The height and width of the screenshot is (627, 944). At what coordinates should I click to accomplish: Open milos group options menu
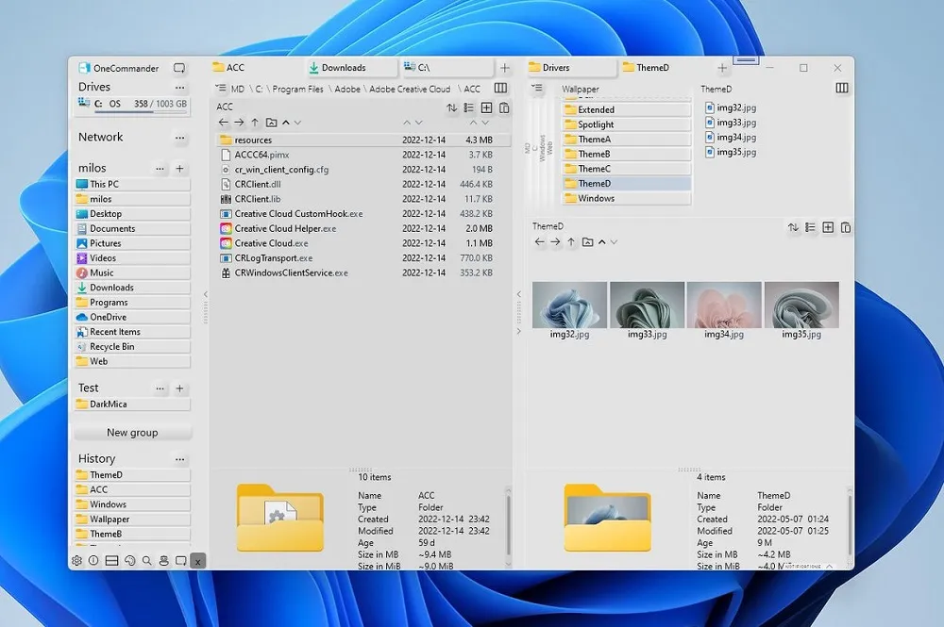pyautogui.click(x=160, y=169)
